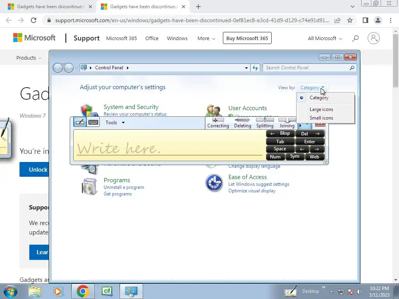Select Category view radio option
Screen dimensions: 399x299
pyautogui.click(x=325, y=98)
